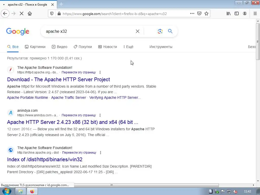The image size is (260, 195).
Task: Open network status tray icon
Action: [229, 191]
